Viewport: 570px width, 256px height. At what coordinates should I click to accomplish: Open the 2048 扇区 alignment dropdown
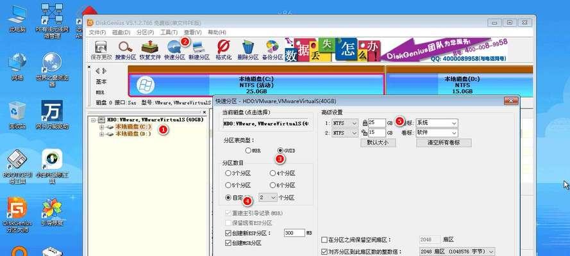457,252
